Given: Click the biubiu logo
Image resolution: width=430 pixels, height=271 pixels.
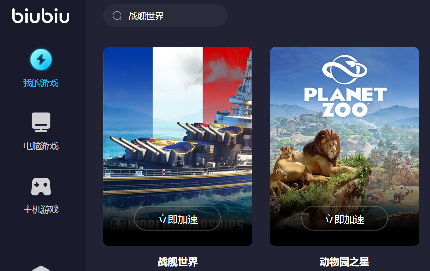Looking at the screenshot, I should [41, 16].
